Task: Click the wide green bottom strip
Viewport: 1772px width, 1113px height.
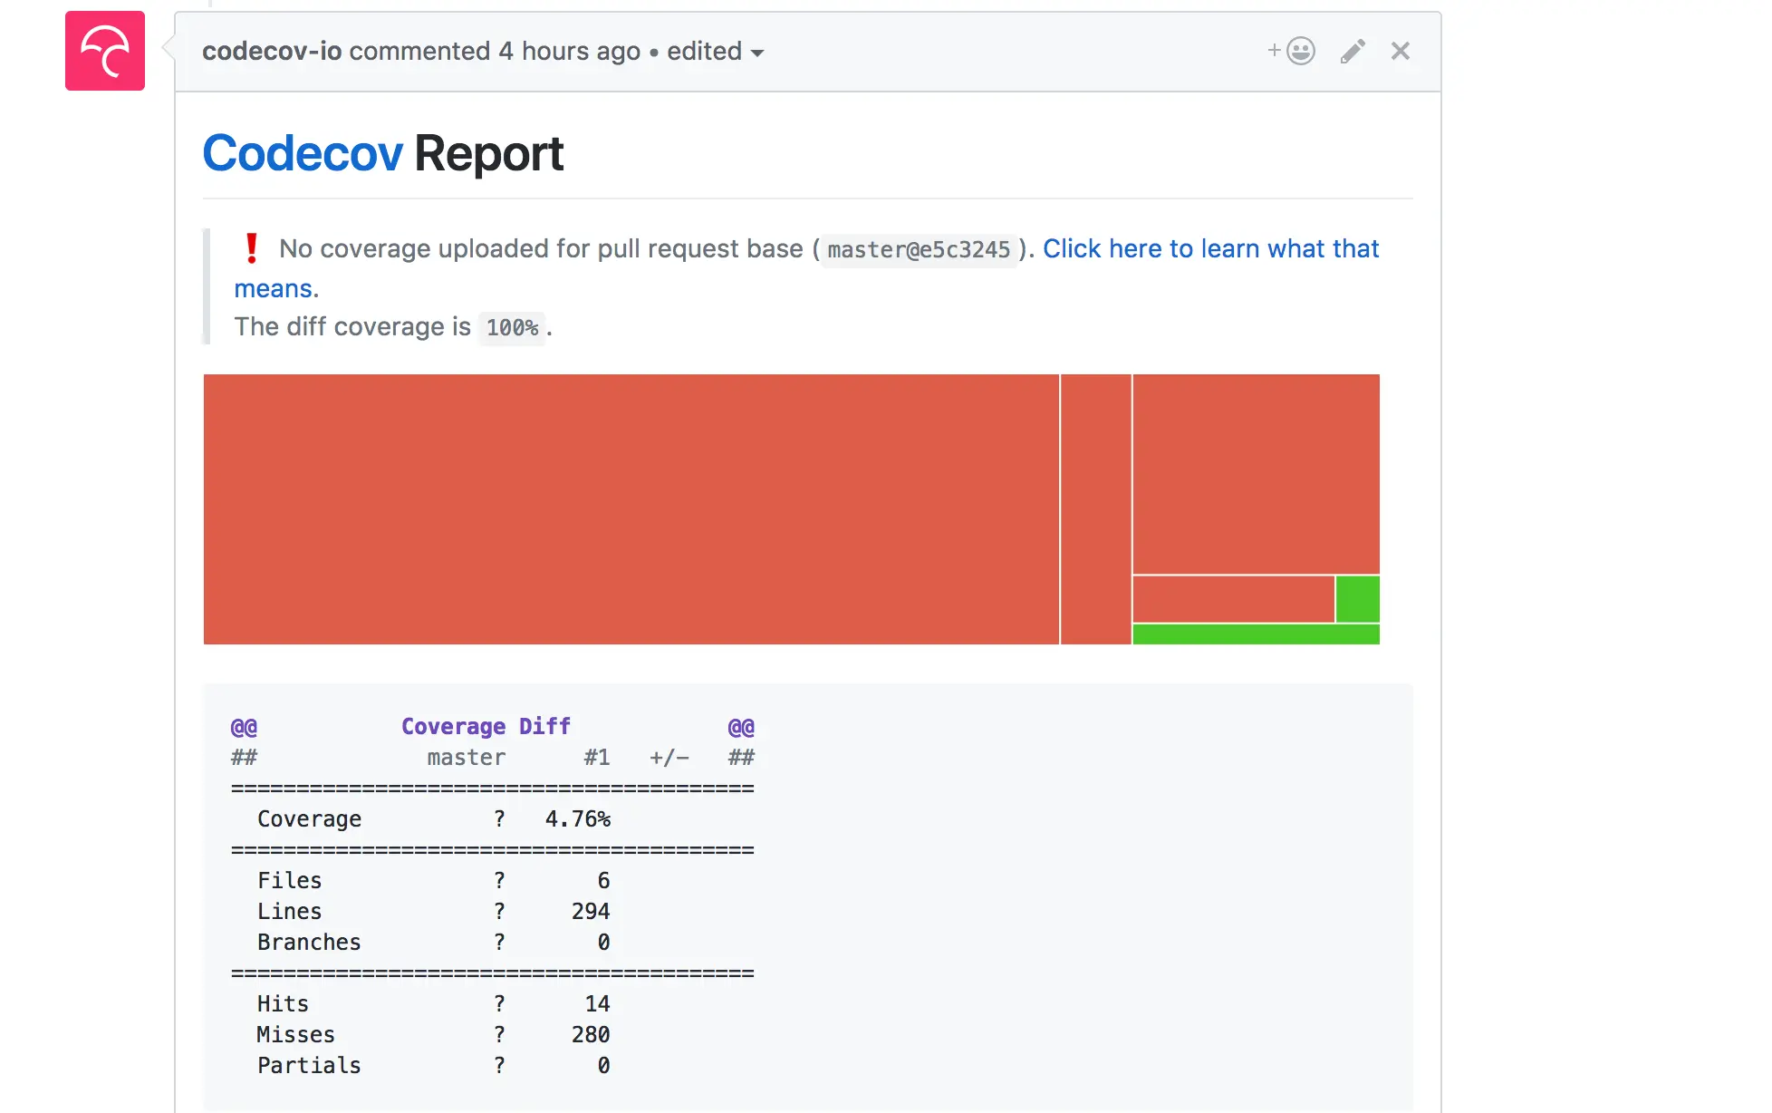Action: pyautogui.click(x=1256, y=634)
